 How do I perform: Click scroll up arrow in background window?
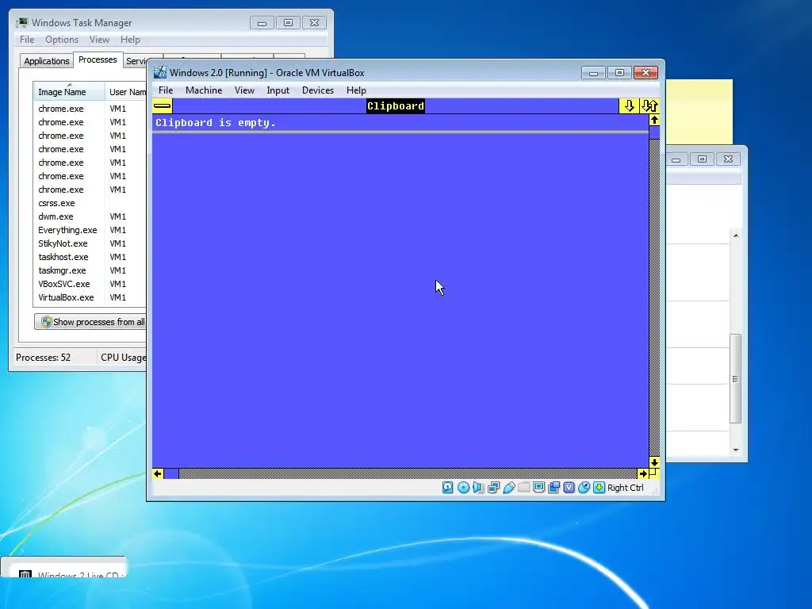click(x=735, y=236)
